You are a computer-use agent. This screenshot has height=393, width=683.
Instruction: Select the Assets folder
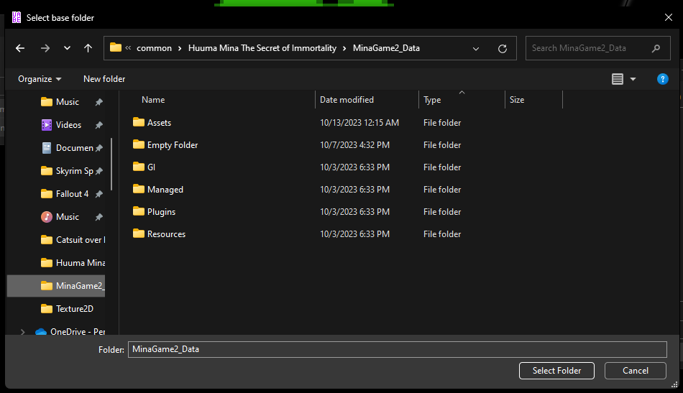tap(159, 123)
